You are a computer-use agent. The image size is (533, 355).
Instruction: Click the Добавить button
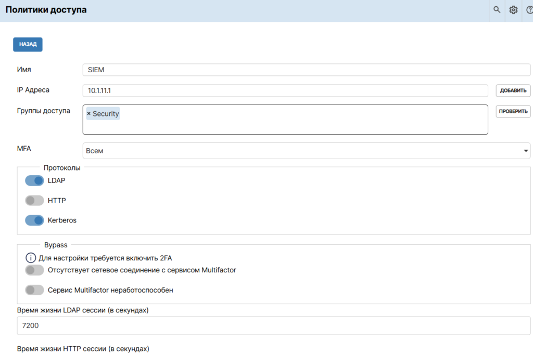click(513, 90)
